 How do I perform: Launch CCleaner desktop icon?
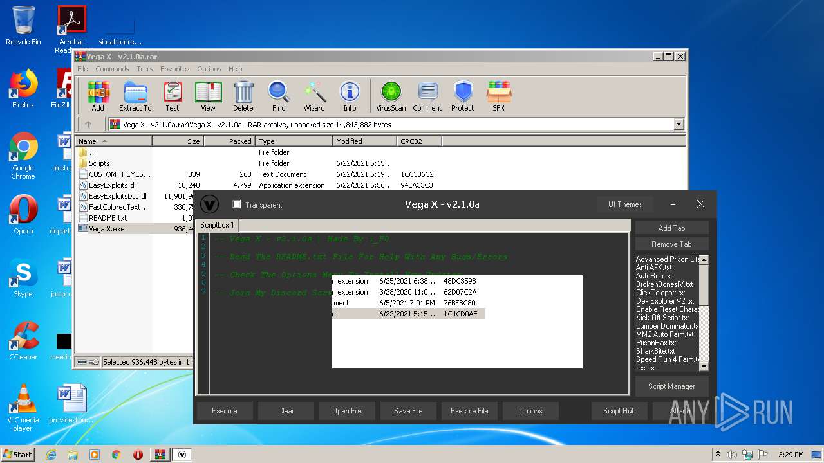tap(23, 341)
